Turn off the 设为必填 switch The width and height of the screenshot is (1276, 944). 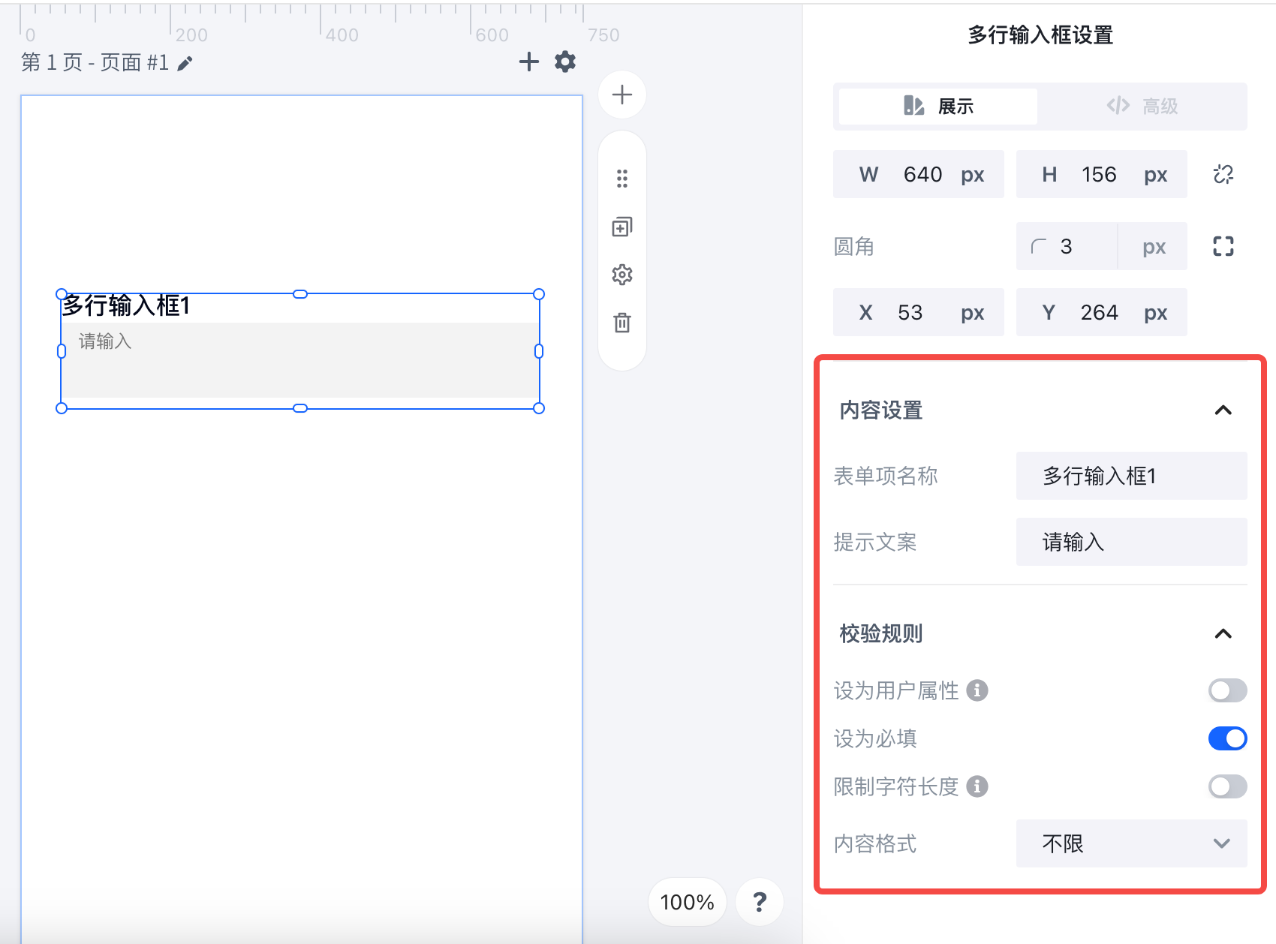(x=1228, y=738)
